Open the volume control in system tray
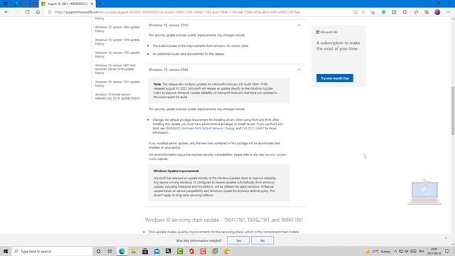Viewport: 455px width, 256px height. click(x=407, y=251)
